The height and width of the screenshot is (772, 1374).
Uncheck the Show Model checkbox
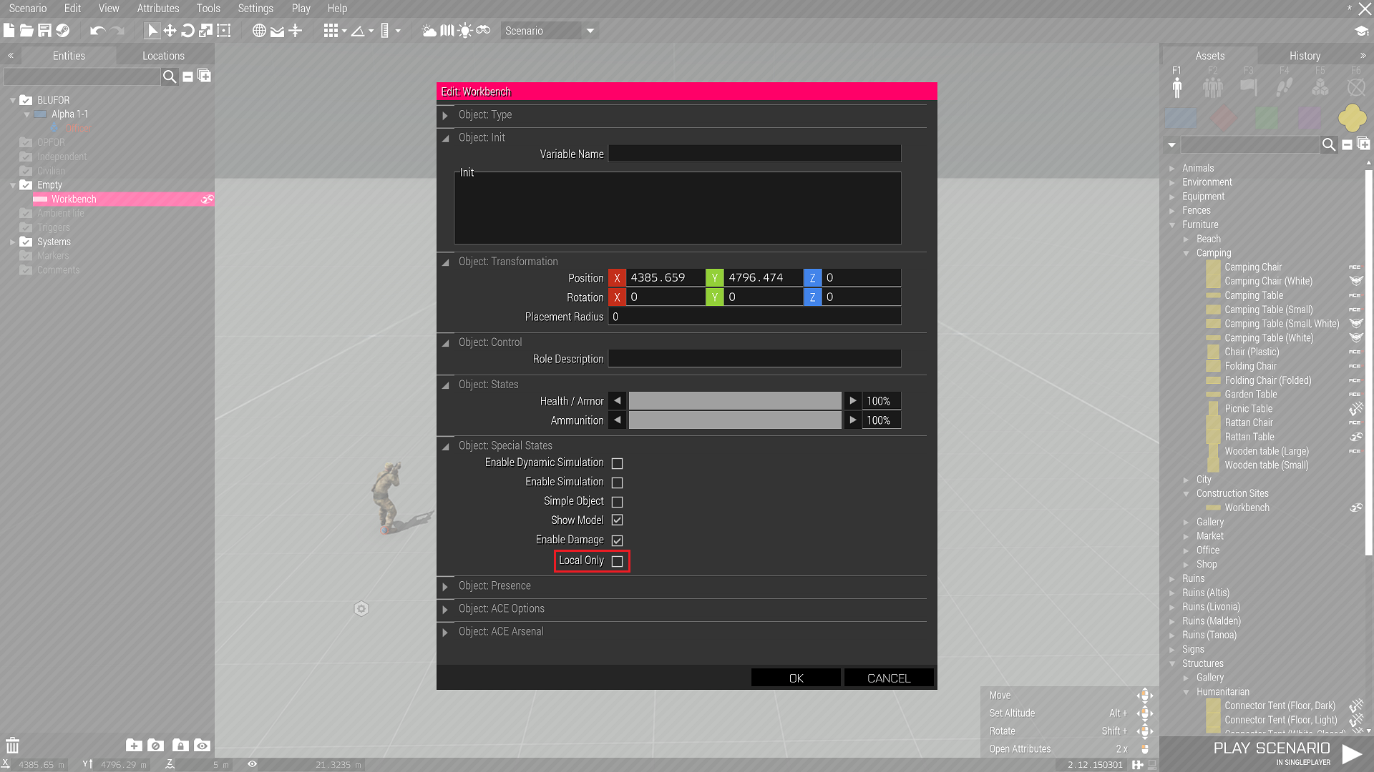[617, 520]
